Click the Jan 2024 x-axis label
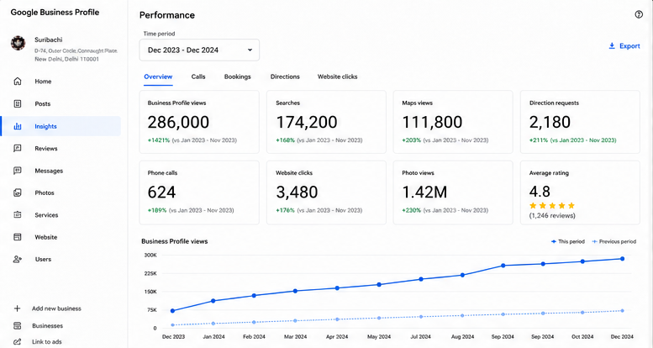The width and height of the screenshot is (653, 348). coord(213,337)
